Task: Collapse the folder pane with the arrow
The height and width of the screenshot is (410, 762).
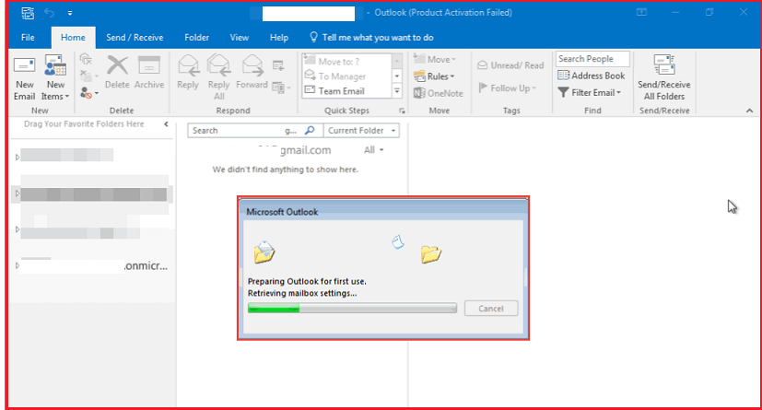Action: point(166,123)
